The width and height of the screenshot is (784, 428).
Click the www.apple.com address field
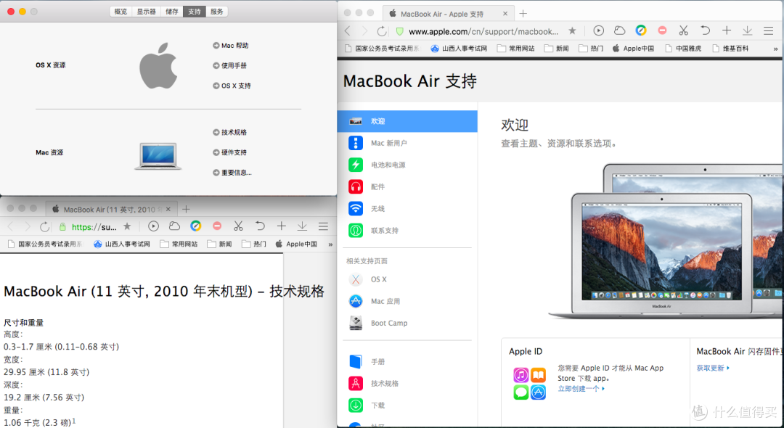click(483, 31)
